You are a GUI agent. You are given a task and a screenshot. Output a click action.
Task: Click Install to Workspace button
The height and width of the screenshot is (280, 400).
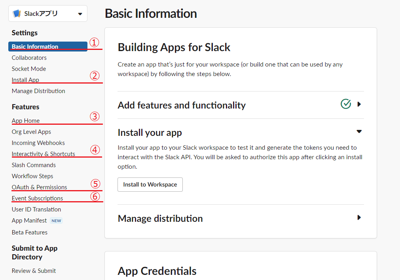tap(150, 185)
